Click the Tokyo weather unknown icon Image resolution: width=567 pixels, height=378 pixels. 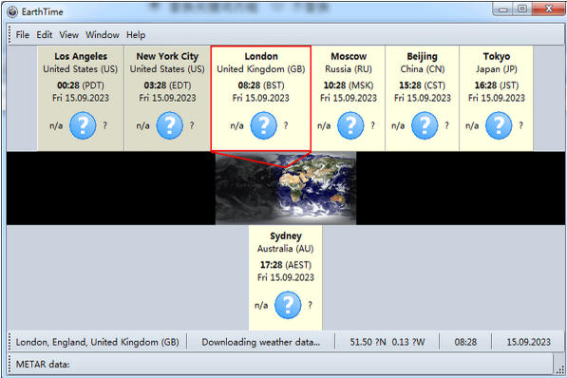pos(499,125)
